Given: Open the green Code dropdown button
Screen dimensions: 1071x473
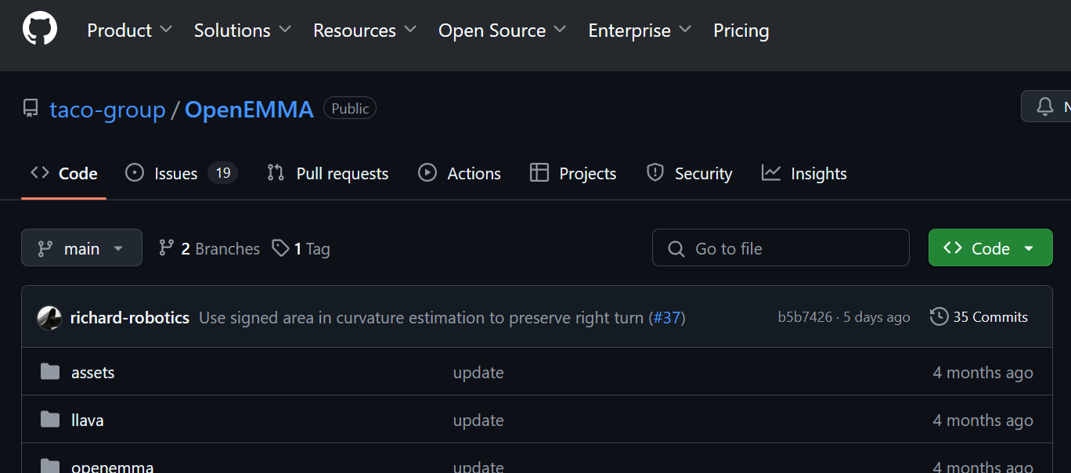Looking at the screenshot, I should coord(990,248).
